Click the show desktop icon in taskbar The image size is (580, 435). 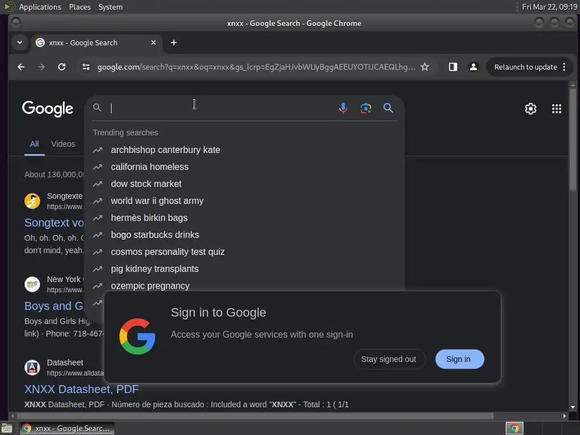(7, 428)
